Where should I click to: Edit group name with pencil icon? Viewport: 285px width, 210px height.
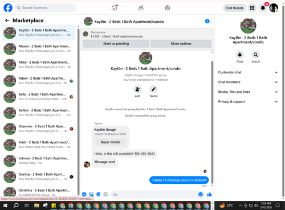pyautogui.click(x=153, y=89)
